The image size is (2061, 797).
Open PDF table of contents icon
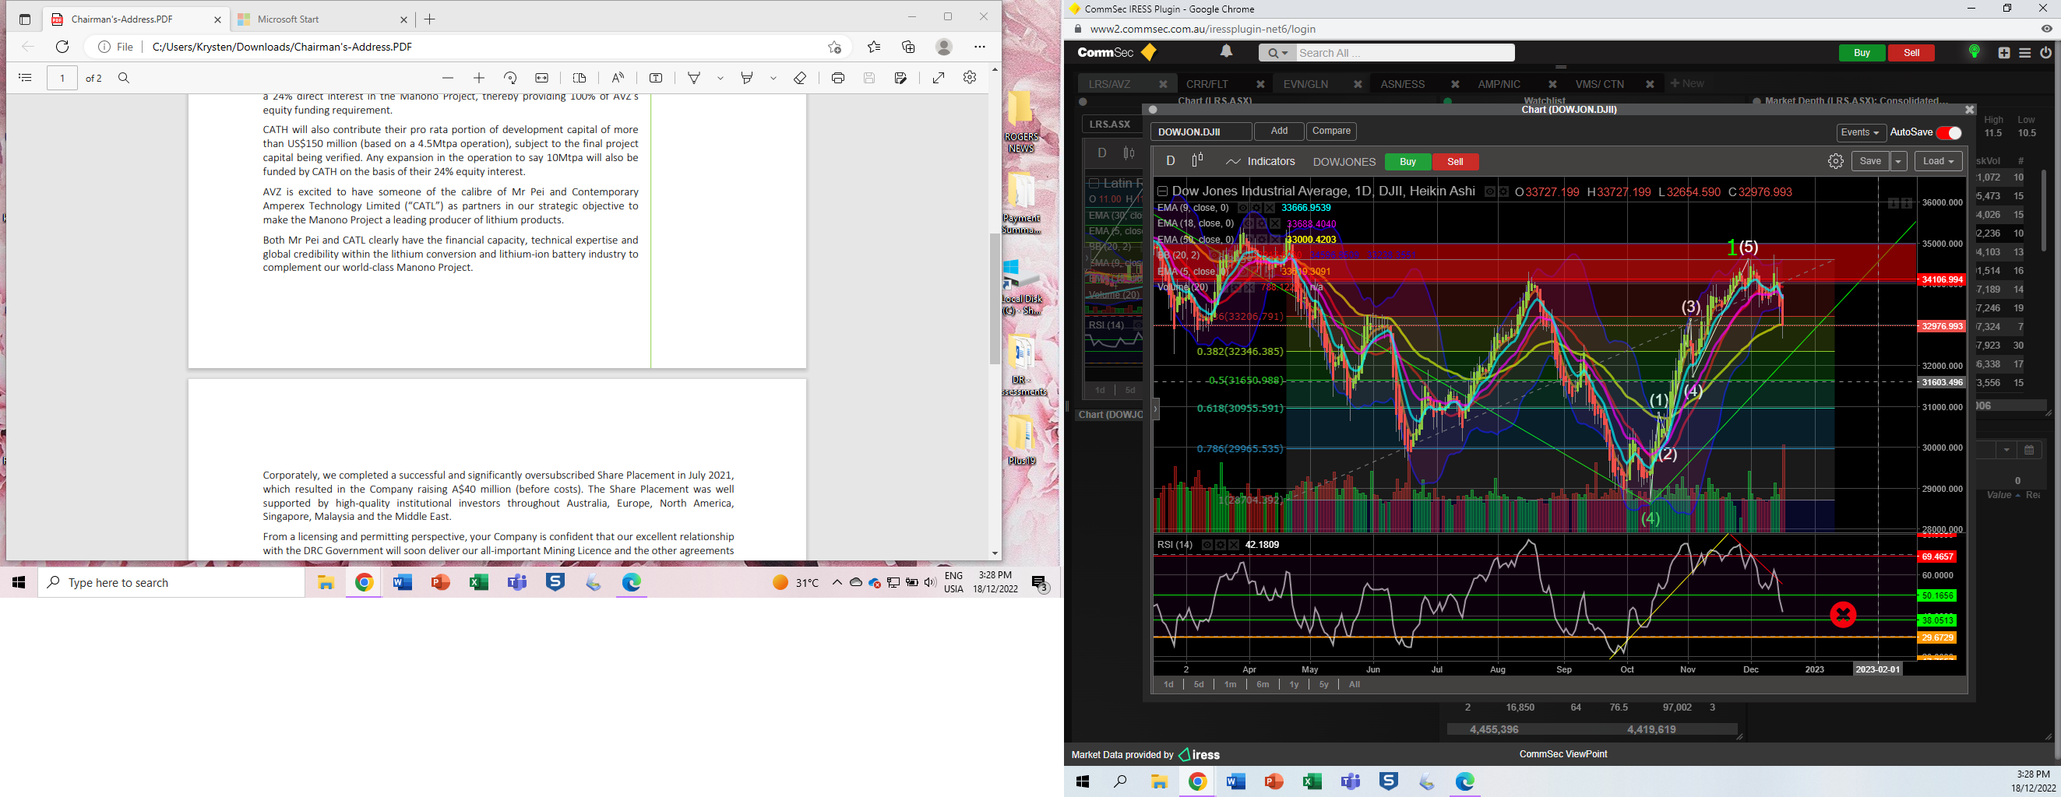(x=26, y=78)
